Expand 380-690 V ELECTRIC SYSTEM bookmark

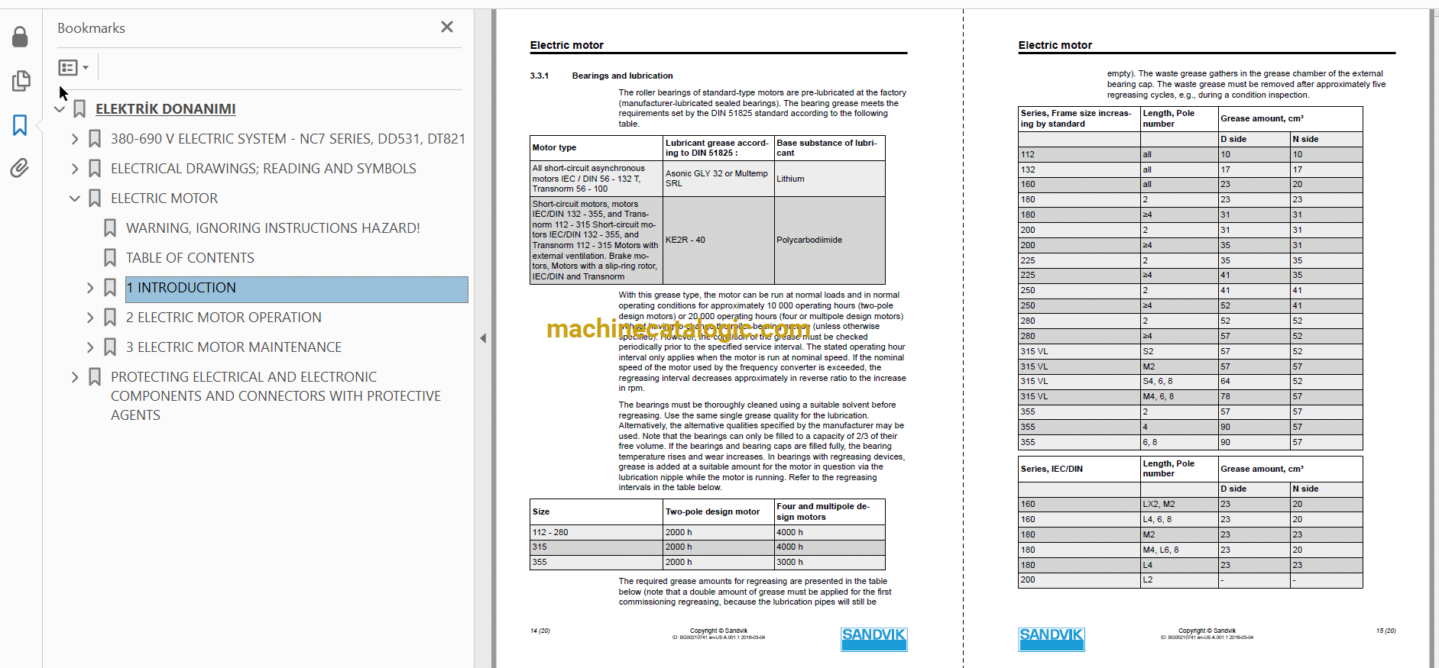click(75, 139)
